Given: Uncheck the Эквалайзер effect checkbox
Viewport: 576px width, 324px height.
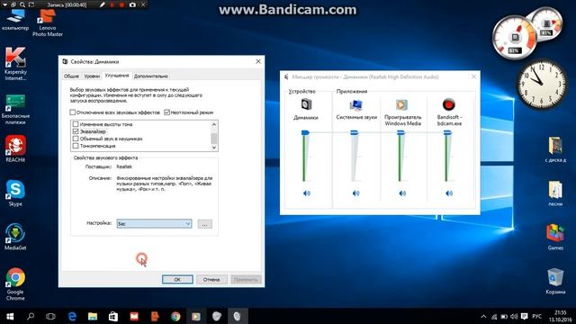Looking at the screenshot, I should tap(76, 131).
